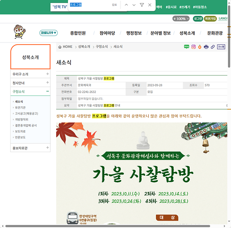
Task: Click the HOME breadcrumb house icon
Action: pyautogui.click(x=60, y=47)
